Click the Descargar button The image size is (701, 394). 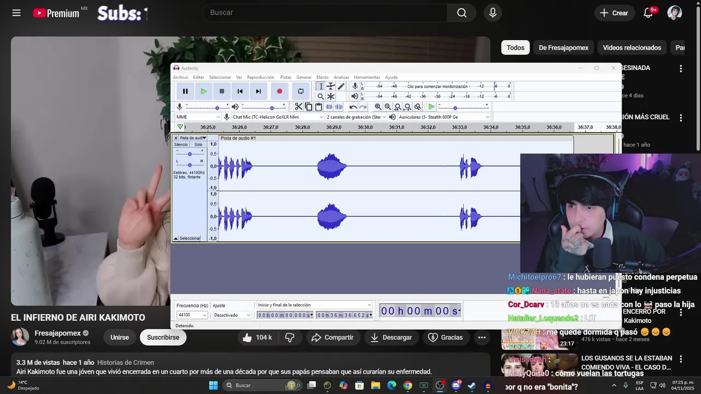391,338
